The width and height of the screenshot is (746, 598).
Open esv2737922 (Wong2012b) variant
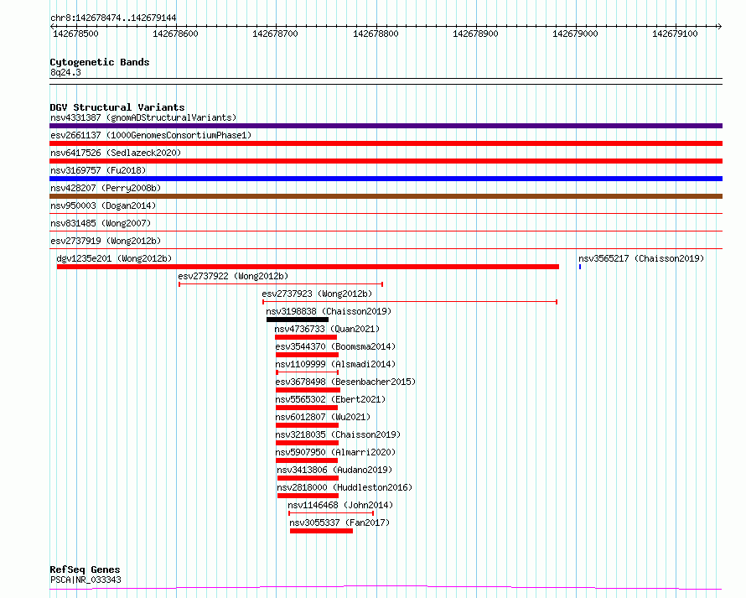pos(233,276)
